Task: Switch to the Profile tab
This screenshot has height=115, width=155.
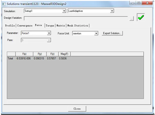Action: 10,25
